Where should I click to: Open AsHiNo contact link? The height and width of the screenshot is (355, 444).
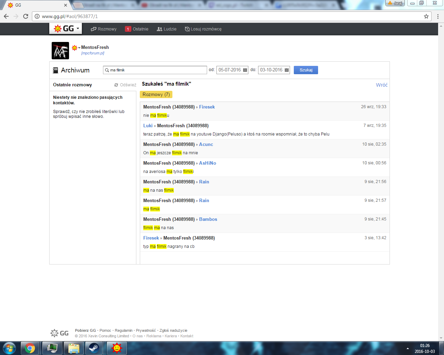pos(207,163)
